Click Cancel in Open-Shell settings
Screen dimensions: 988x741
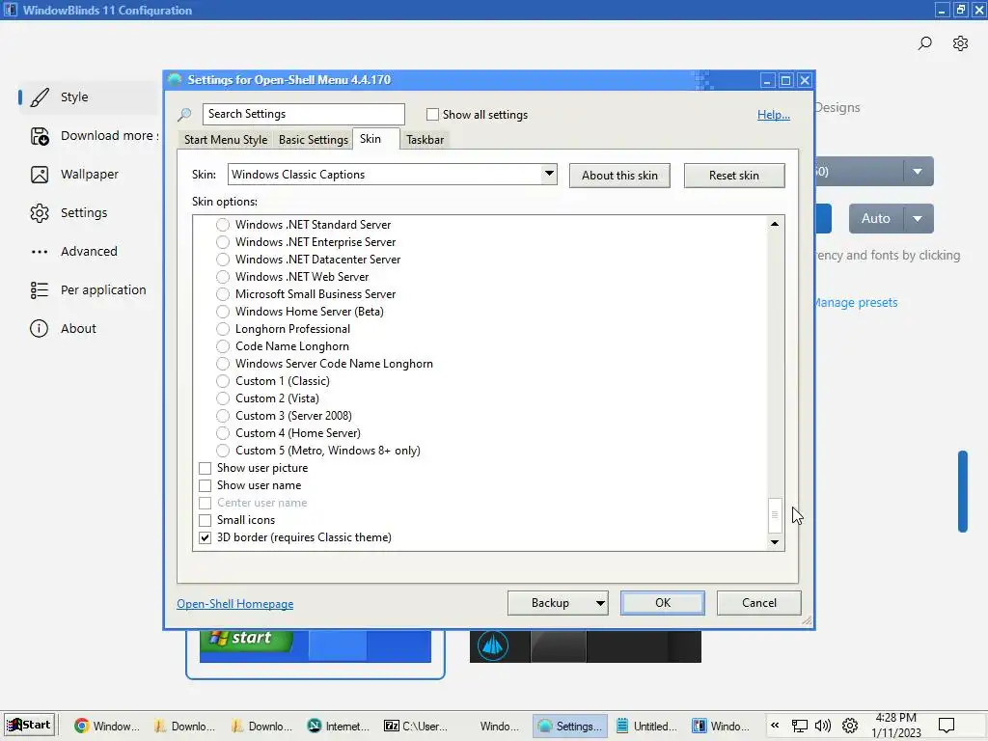[x=758, y=603]
